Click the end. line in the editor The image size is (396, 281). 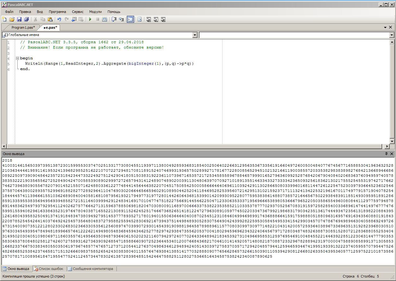click(25, 69)
